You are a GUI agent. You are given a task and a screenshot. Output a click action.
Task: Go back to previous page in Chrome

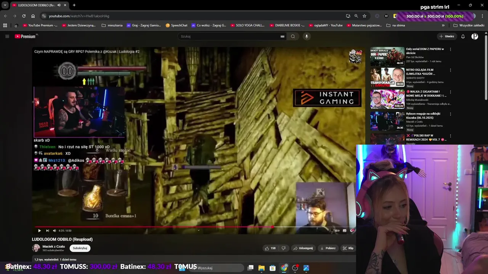pos(5,16)
